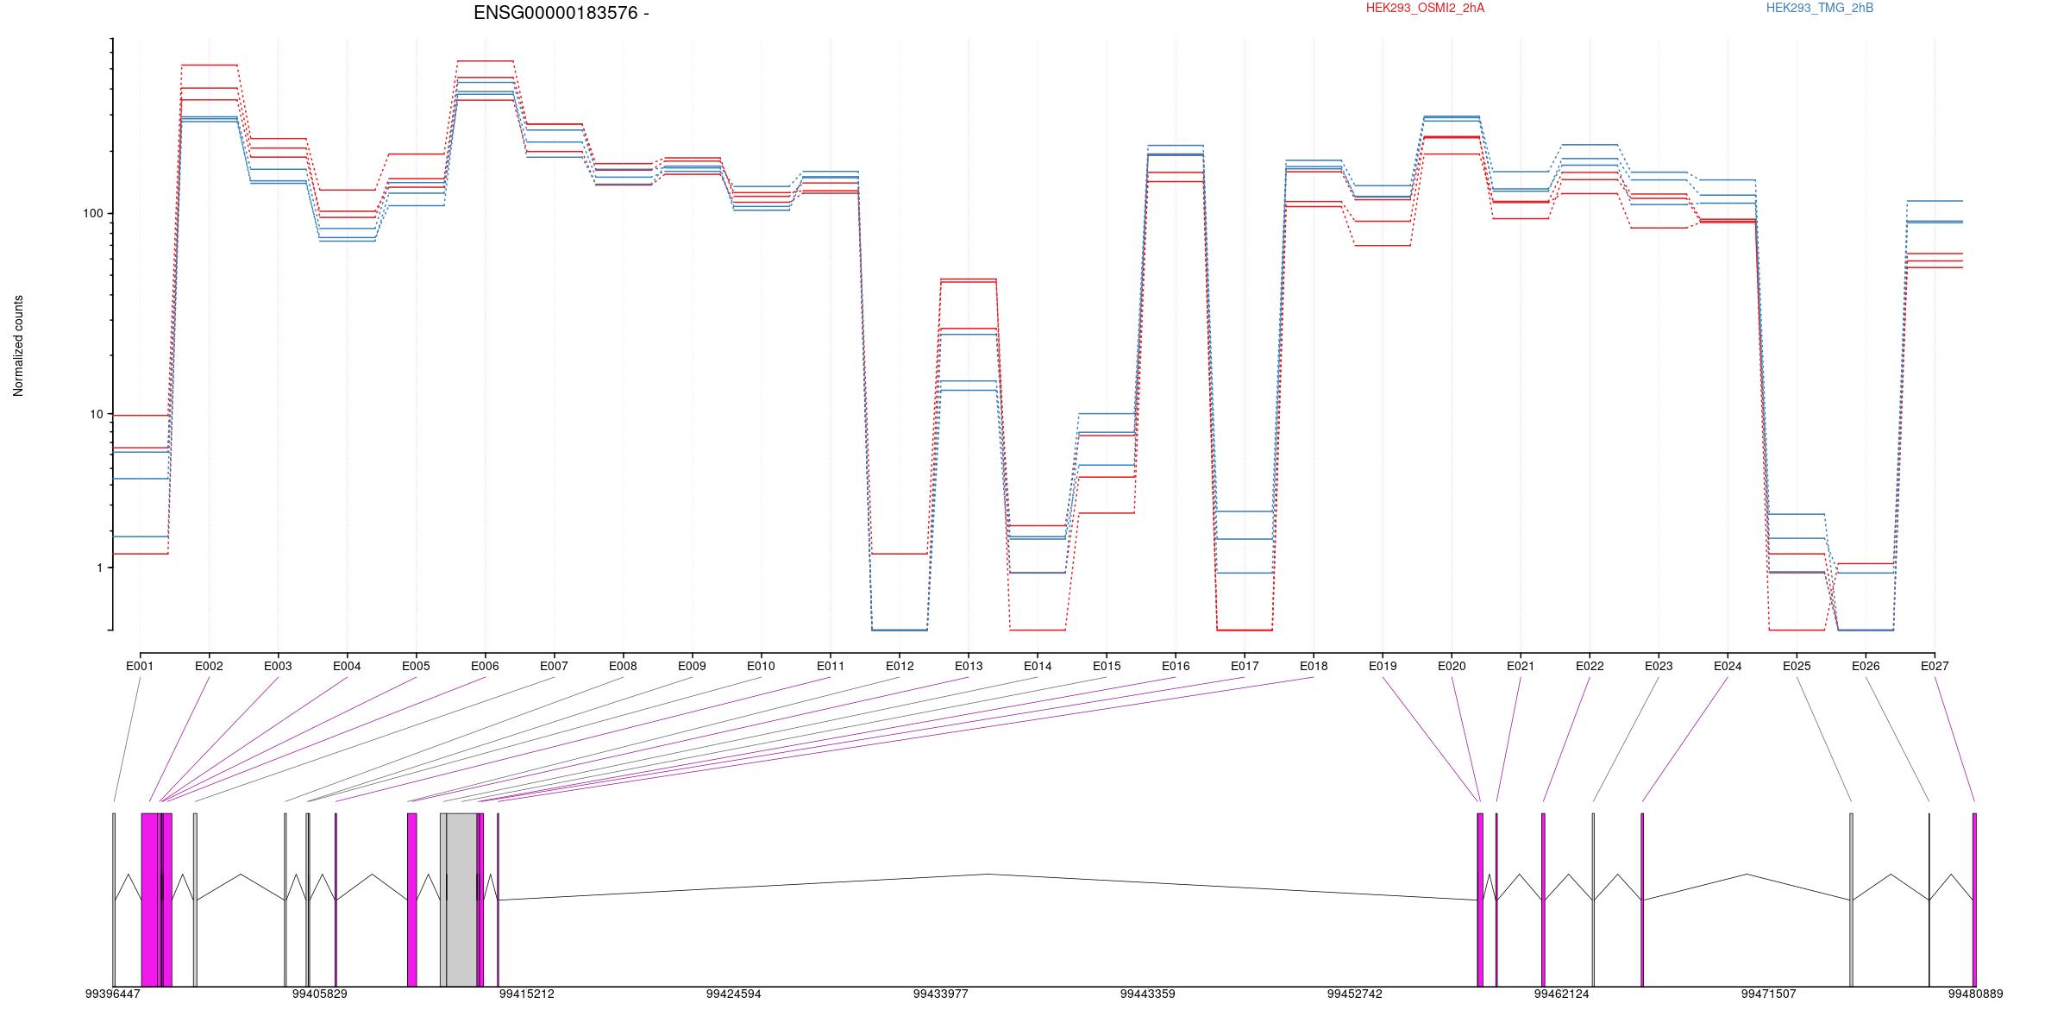Click exon label E004
The image size is (2070, 1035).
click(x=347, y=666)
